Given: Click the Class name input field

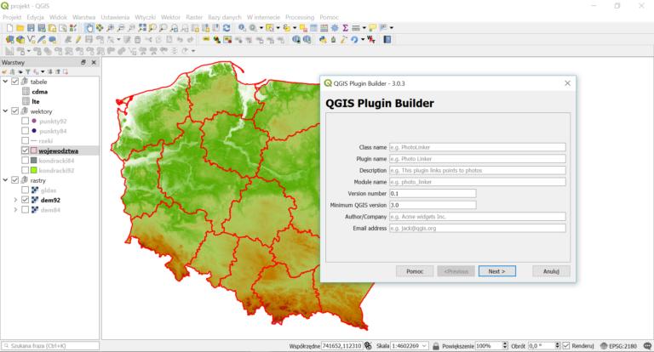Looking at the screenshot, I should [478, 147].
